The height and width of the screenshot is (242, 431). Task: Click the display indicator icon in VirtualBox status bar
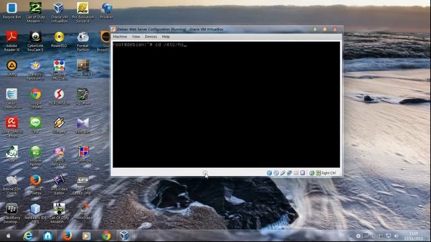pos(302,173)
